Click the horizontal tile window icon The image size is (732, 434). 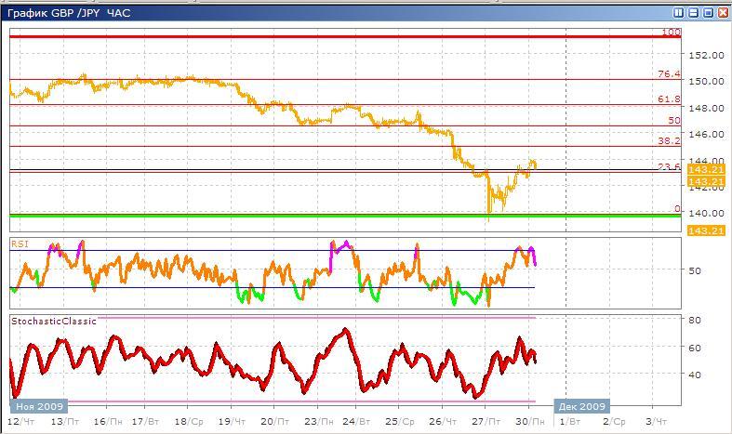click(x=694, y=13)
